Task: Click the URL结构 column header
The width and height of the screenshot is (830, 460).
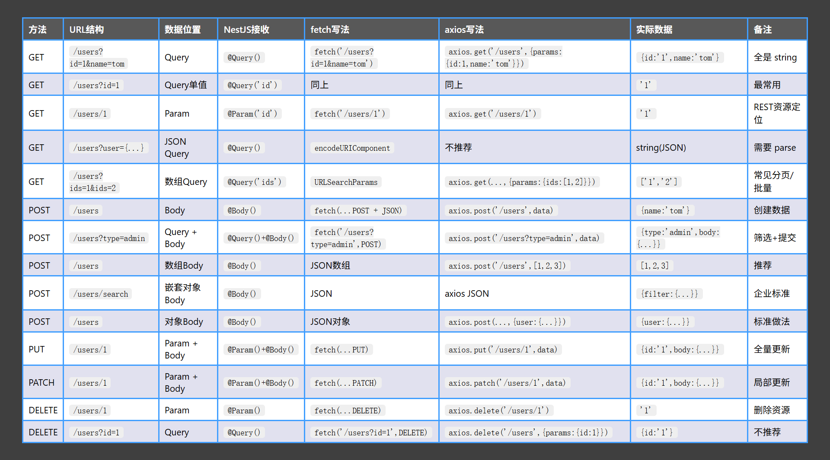Action: point(111,29)
